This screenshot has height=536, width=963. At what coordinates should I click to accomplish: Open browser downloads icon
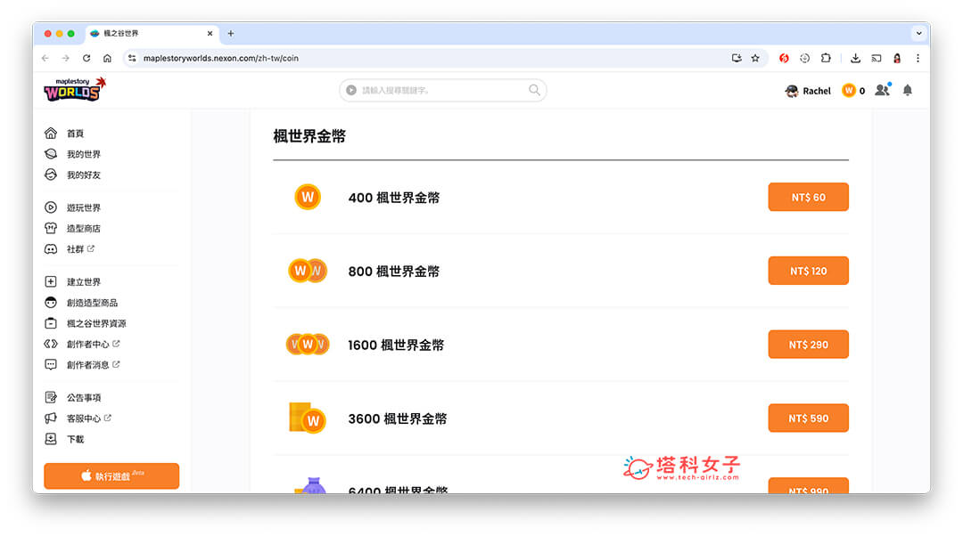pos(855,58)
